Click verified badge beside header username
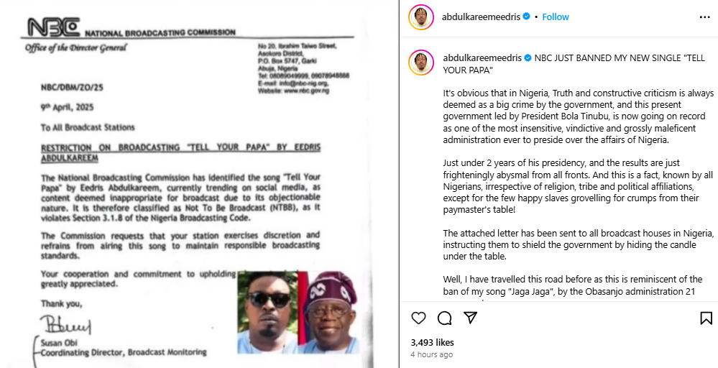Screen dimensions: 718x368 [527, 17]
